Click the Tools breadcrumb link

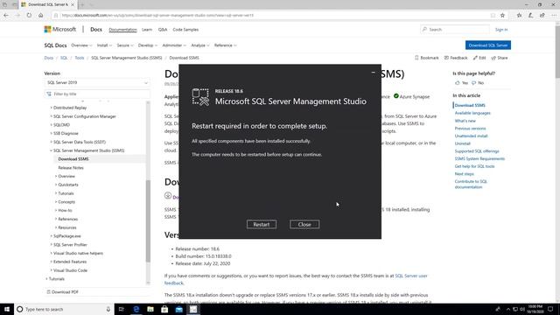[x=80, y=58]
